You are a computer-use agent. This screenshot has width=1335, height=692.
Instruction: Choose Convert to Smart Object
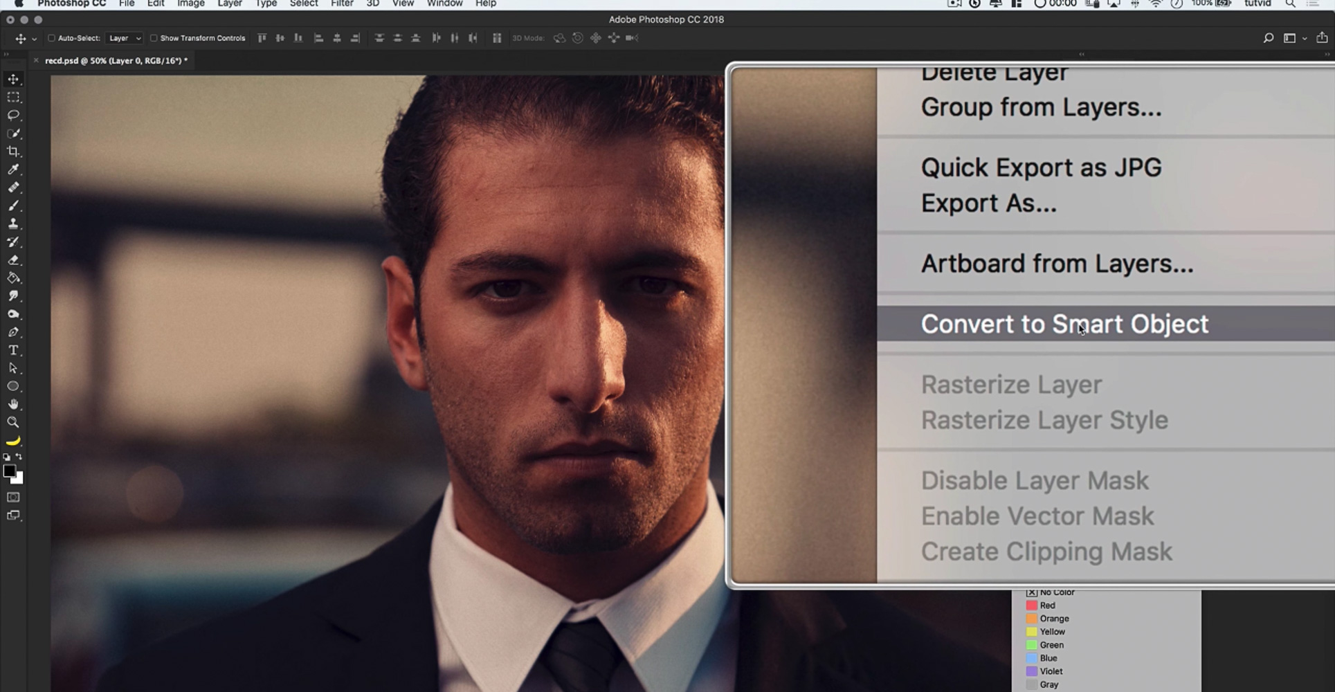pos(1064,324)
